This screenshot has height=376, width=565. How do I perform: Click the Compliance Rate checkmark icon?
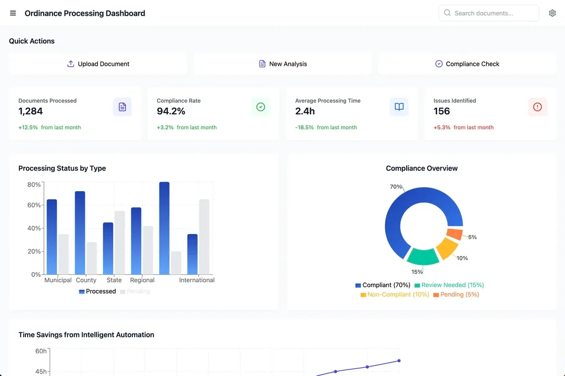tap(260, 107)
